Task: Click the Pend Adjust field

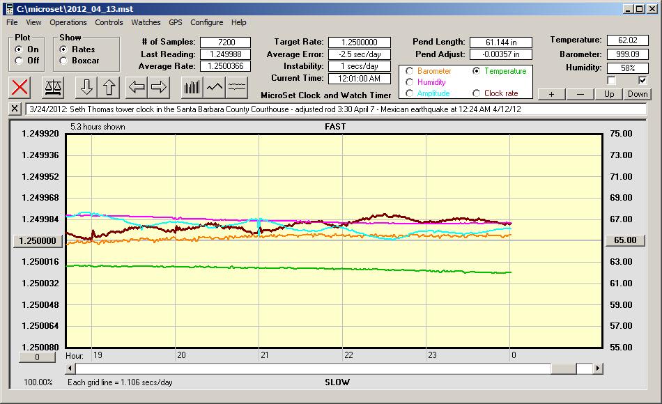Action: tap(501, 54)
